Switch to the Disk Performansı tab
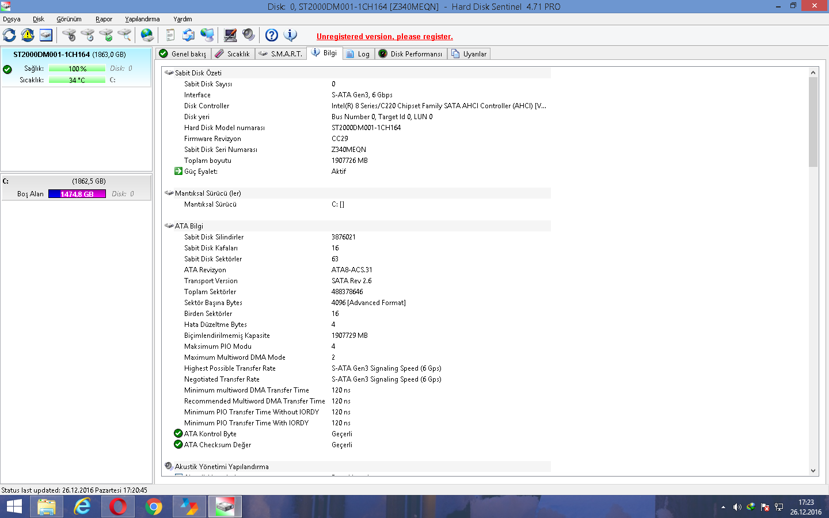The height and width of the screenshot is (518, 829). (411, 54)
